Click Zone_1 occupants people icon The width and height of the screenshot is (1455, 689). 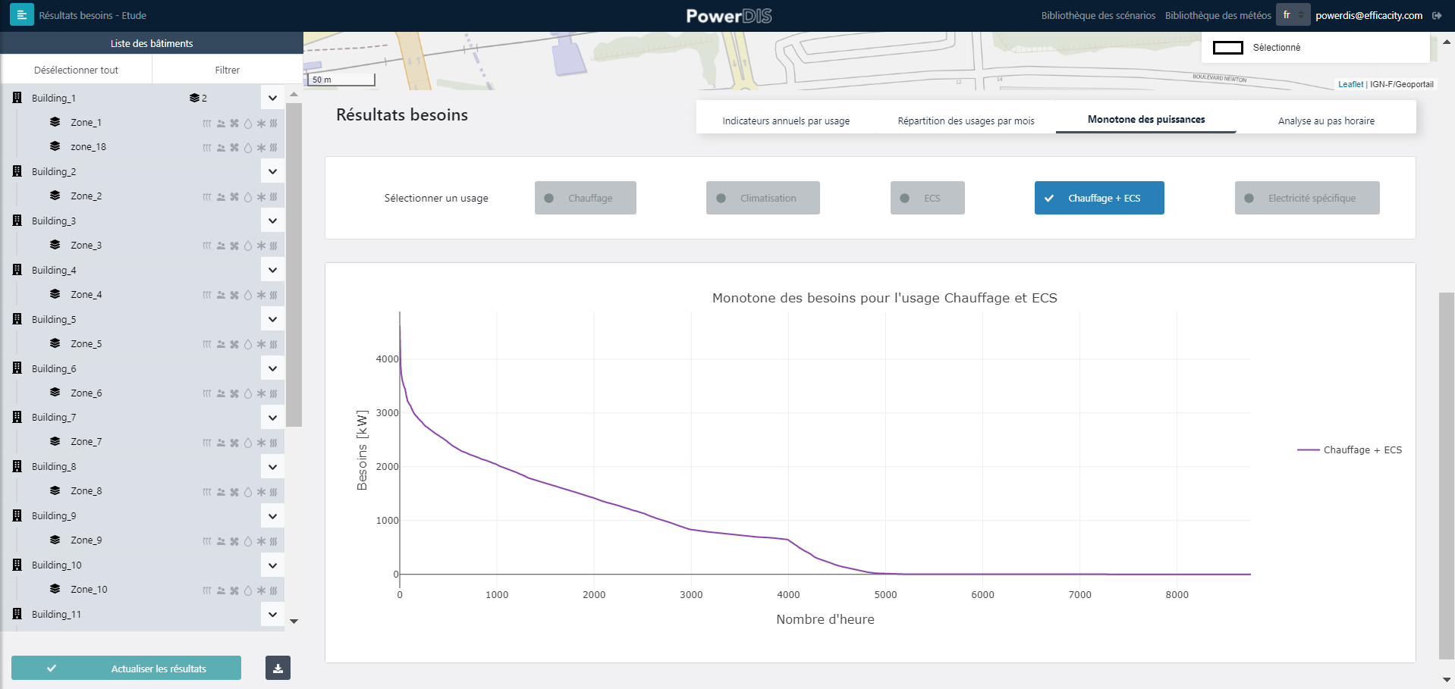221,123
